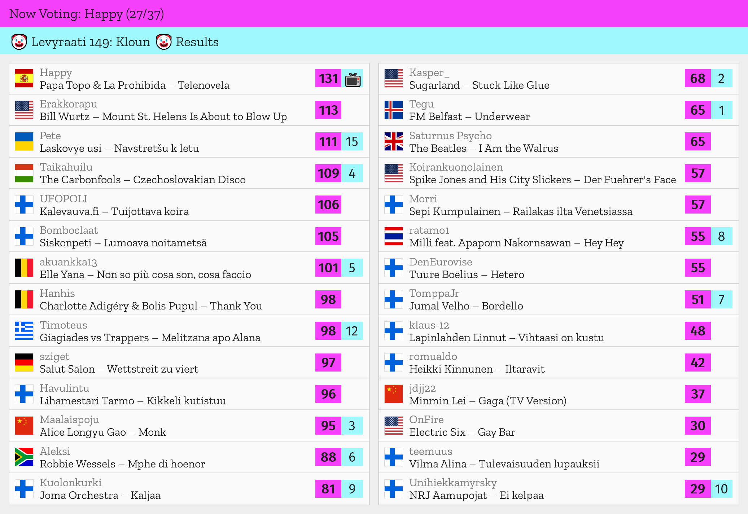
Task: Select Bill Wurtz – Mount St. Helens entry
Action: point(163,117)
